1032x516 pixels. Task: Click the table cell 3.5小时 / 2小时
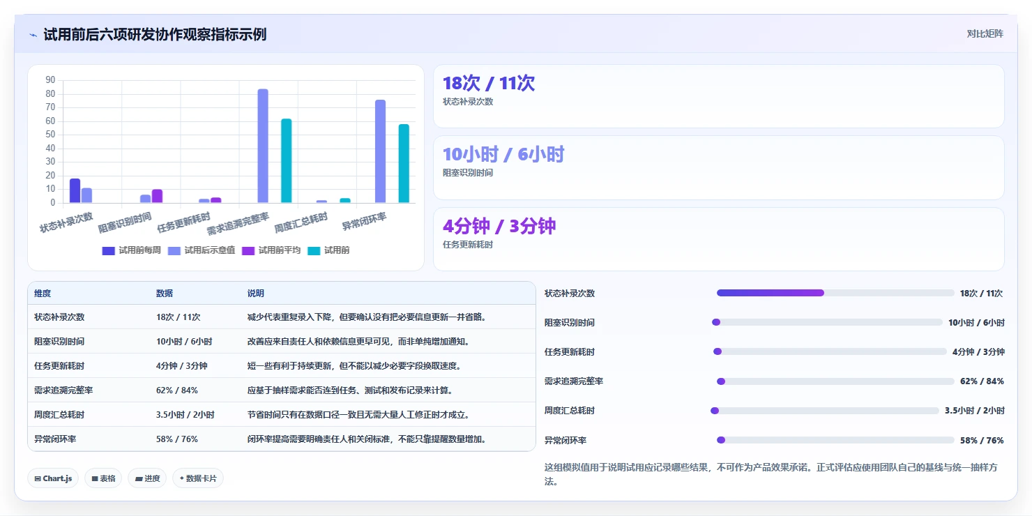tap(185, 414)
